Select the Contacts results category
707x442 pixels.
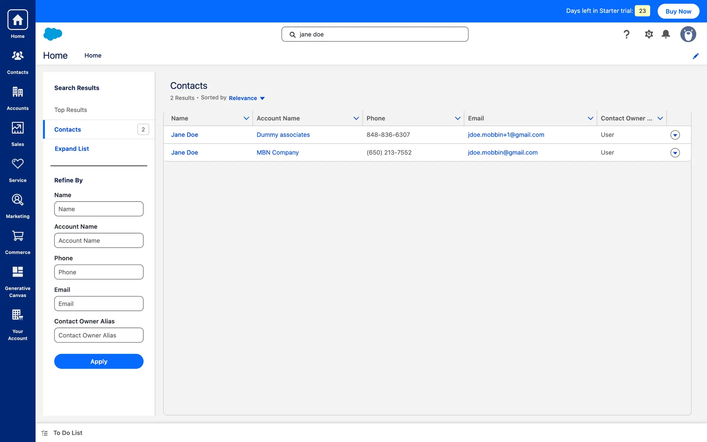(x=68, y=129)
